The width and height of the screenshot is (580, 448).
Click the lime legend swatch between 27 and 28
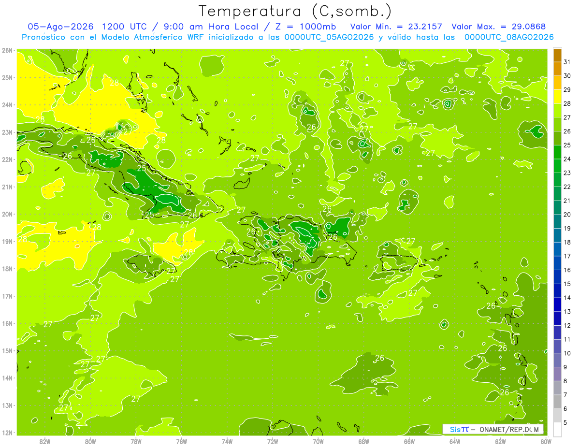pyautogui.click(x=557, y=111)
